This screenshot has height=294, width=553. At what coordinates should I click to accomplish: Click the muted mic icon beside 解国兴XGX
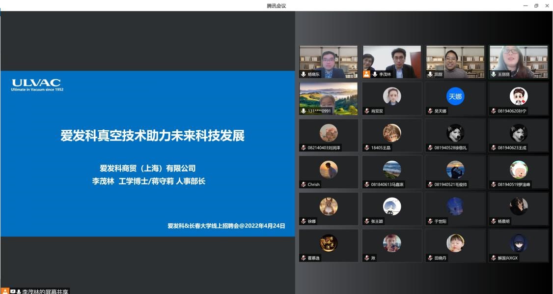click(494, 258)
